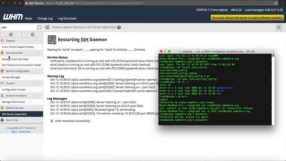Image resolution: width=286 pixels, height=161 pixels.
Task: Reload the page in the browser
Action: pos(15,3)
